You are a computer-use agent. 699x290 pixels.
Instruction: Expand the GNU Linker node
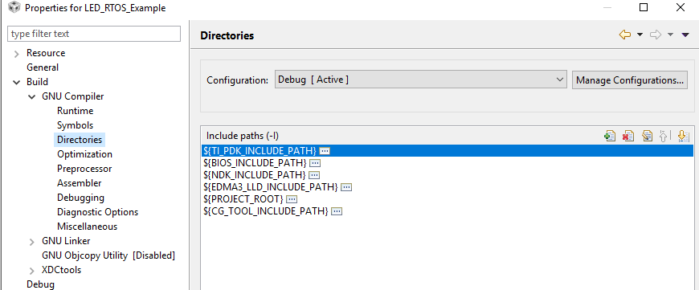pyautogui.click(x=31, y=242)
